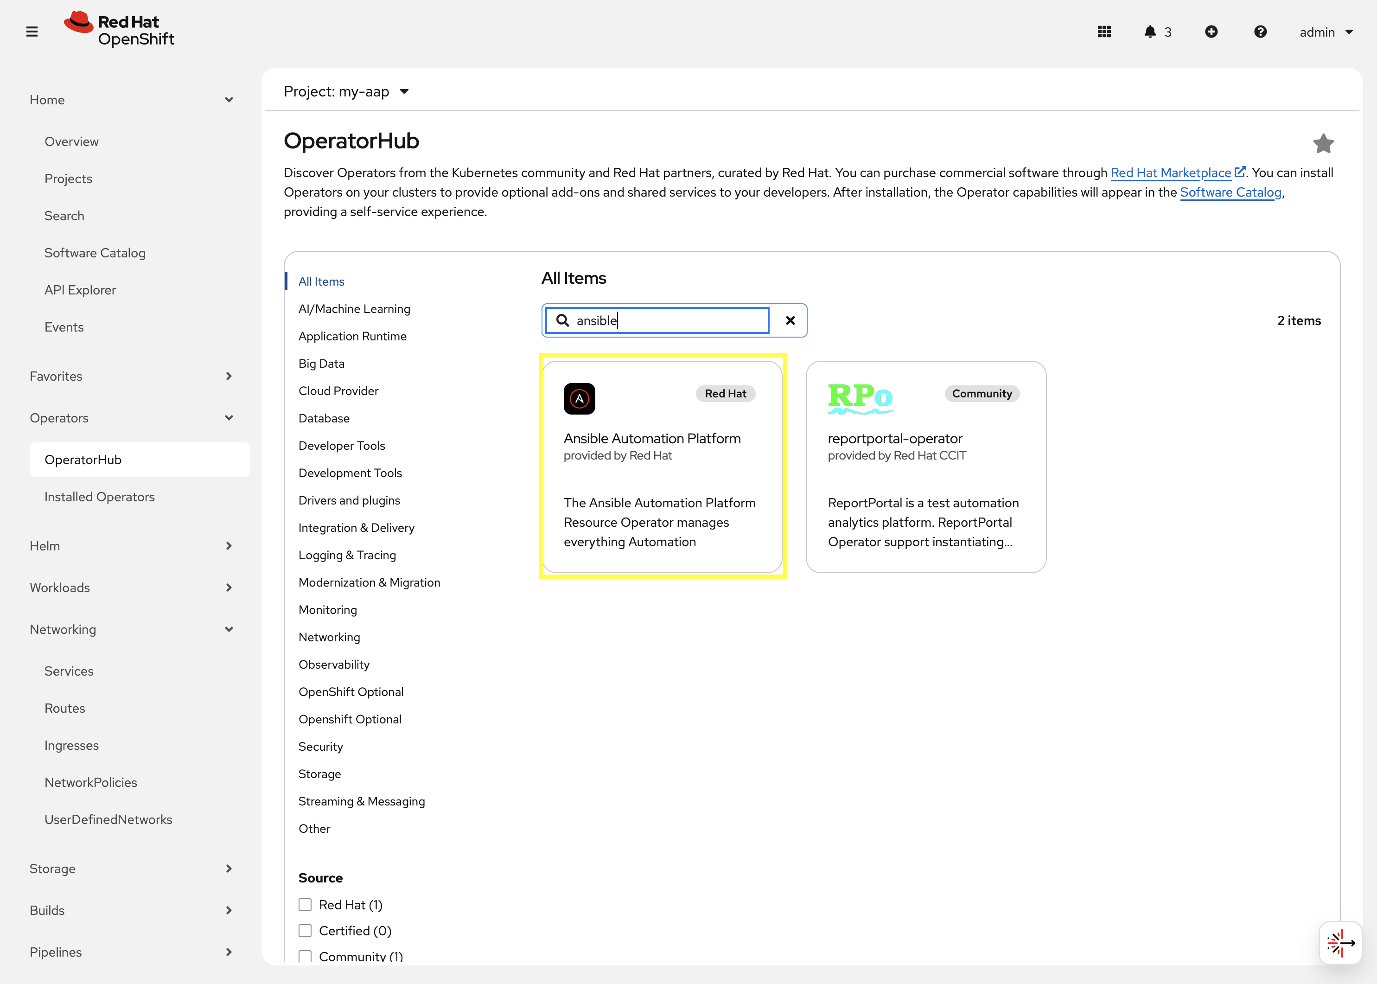Screen dimensions: 1377x984
Task: Select the Ansible Automation Platform operator tile
Action: coord(662,466)
